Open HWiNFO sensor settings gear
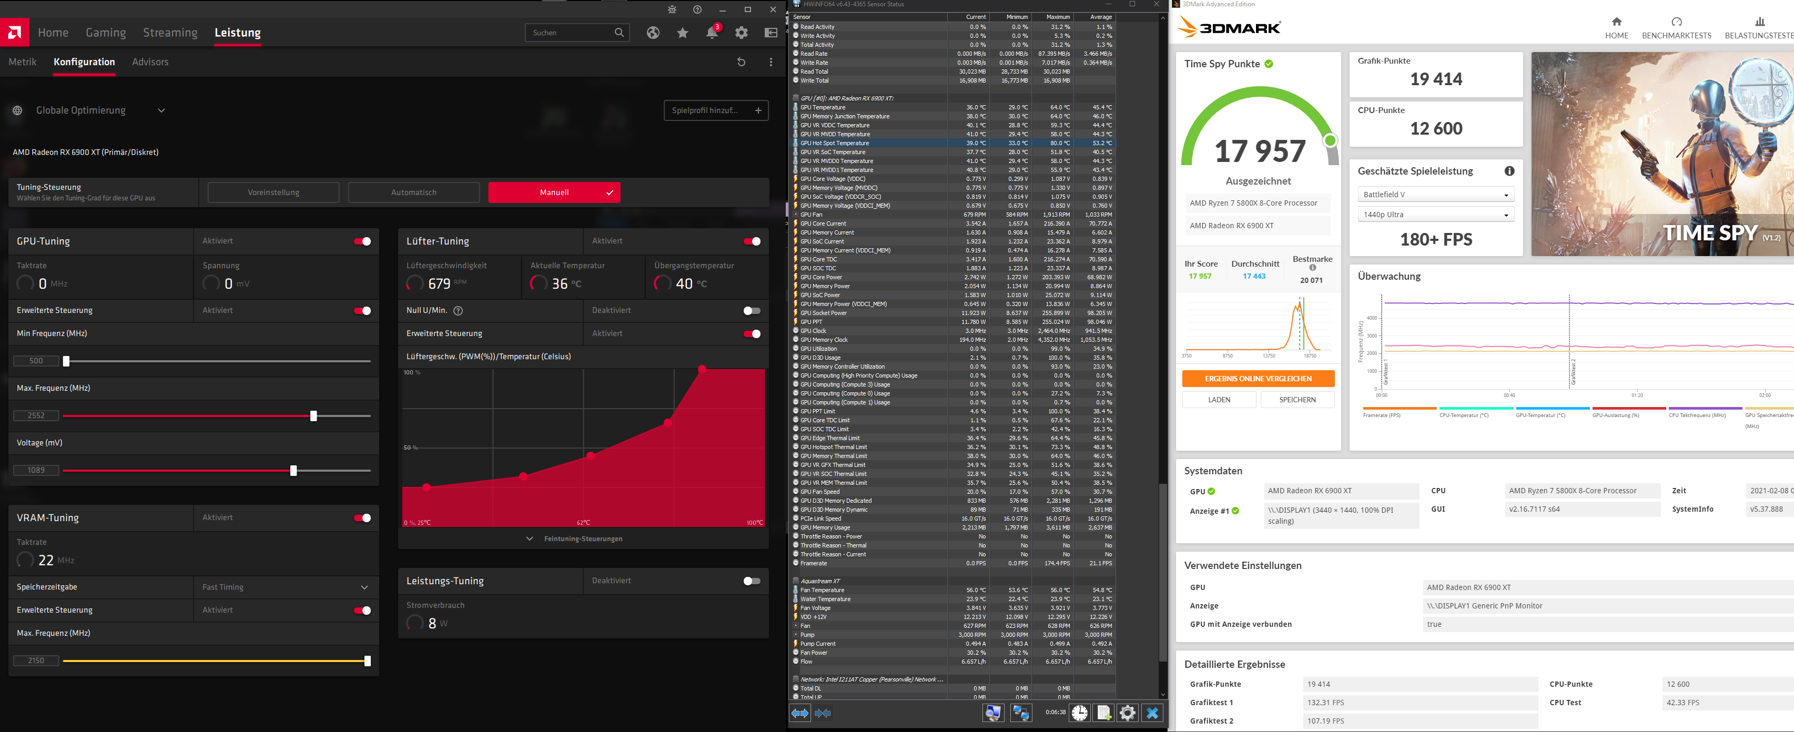Viewport: 1794px width, 732px height. (1128, 713)
